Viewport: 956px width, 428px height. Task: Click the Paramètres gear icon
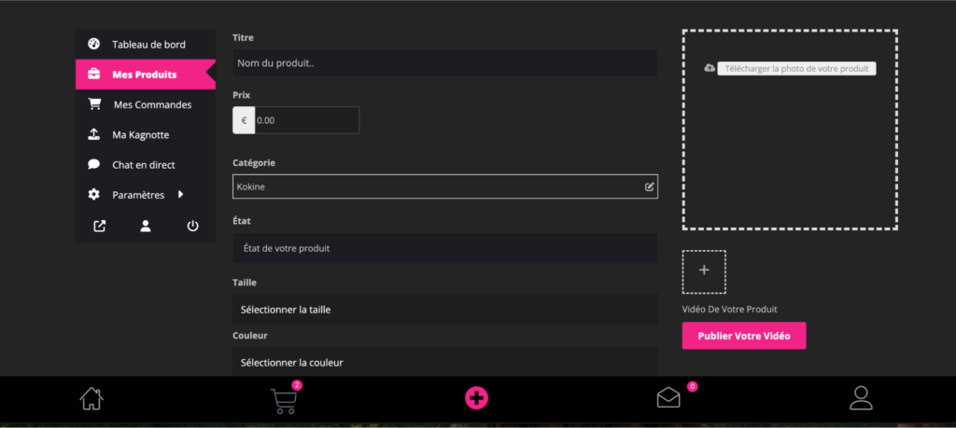[x=94, y=195]
